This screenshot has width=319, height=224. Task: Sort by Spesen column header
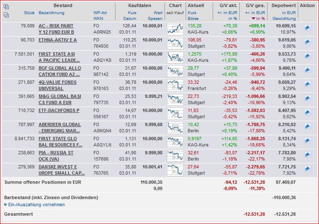155,19
